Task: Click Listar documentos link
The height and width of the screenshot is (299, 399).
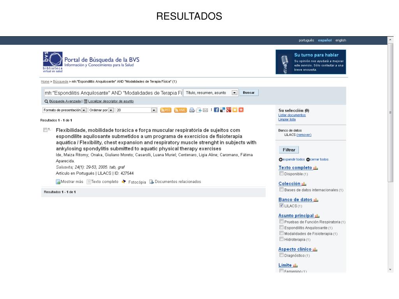Action: pyautogui.click(x=292, y=115)
